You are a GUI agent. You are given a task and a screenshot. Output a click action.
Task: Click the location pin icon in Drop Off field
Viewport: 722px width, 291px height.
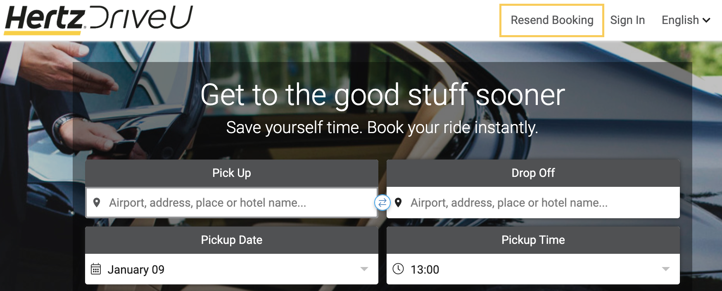398,203
